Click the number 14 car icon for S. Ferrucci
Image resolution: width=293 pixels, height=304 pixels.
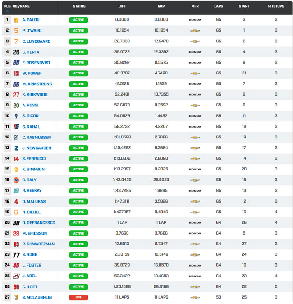(x=16, y=159)
